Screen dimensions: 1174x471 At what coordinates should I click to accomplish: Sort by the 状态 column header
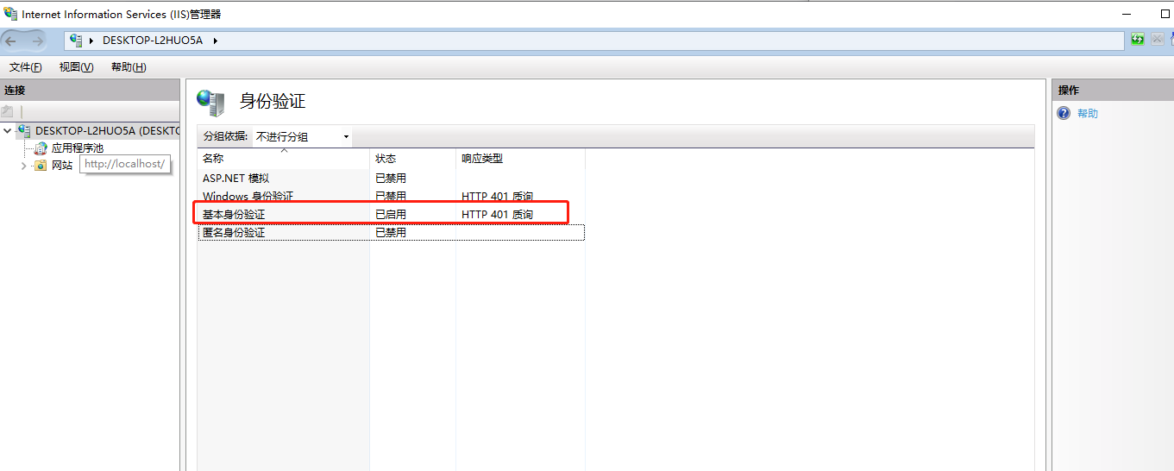click(x=386, y=159)
